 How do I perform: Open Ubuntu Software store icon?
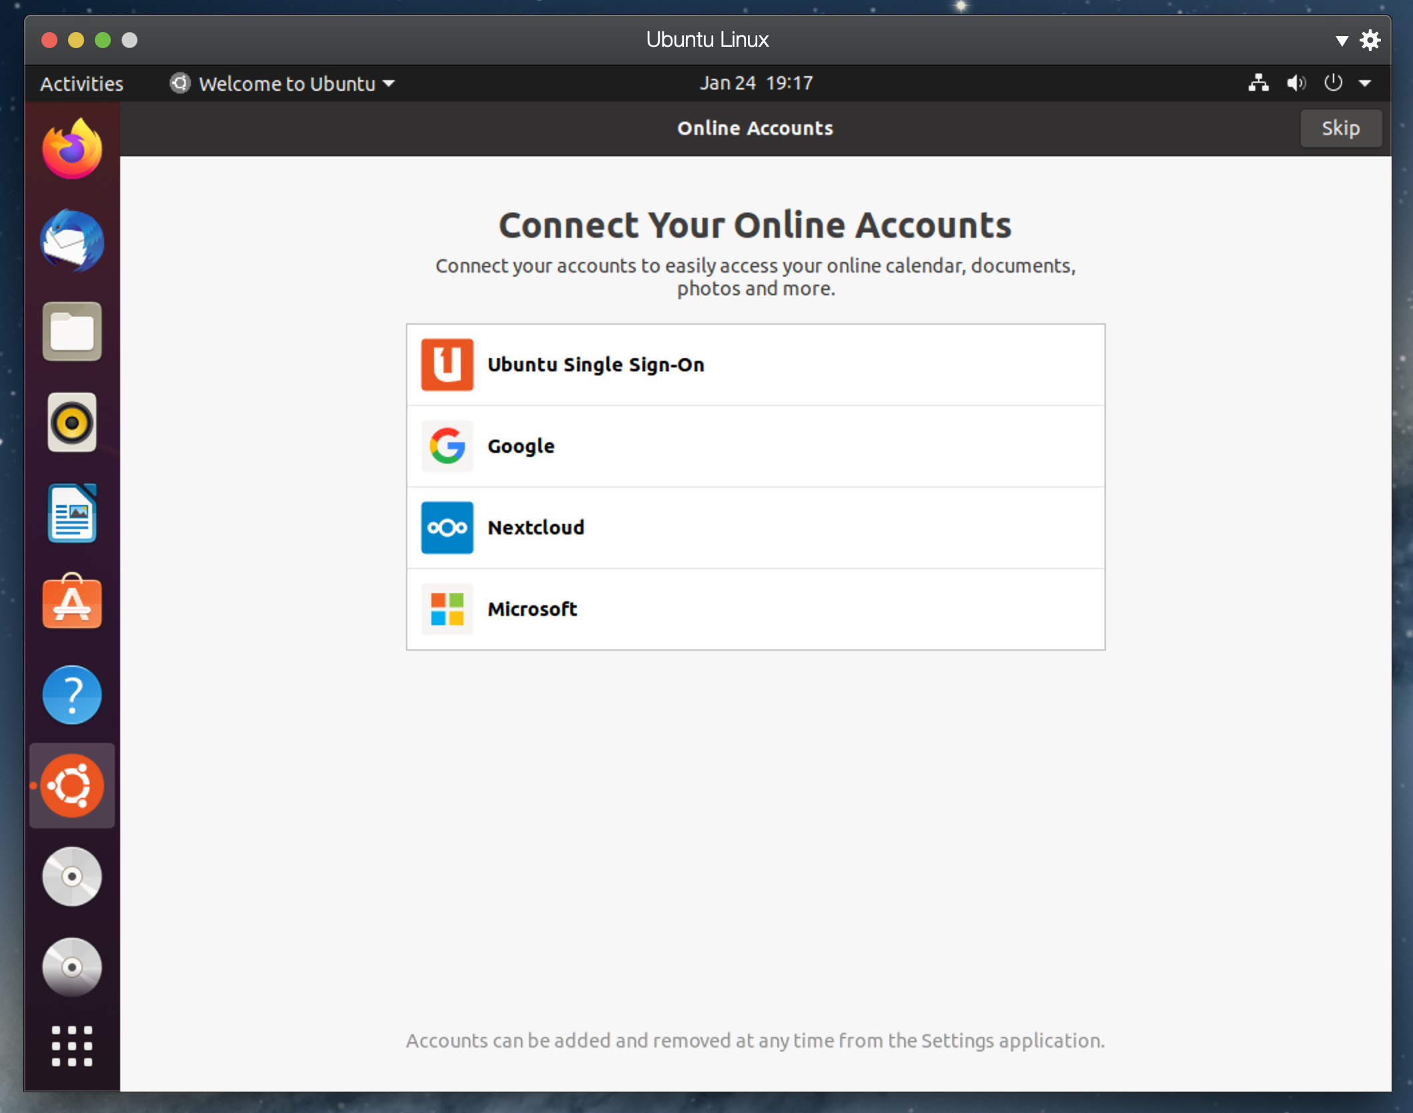(x=72, y=603)
